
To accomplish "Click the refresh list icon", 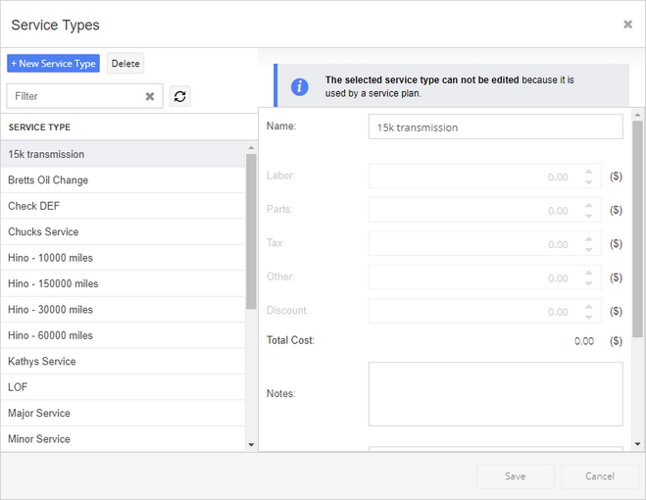I will pos(180,96).
